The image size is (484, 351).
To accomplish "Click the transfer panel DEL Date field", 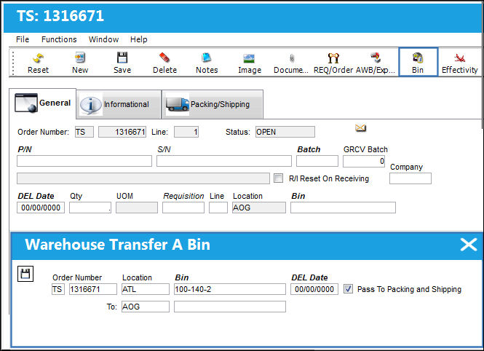I will 314,289.
